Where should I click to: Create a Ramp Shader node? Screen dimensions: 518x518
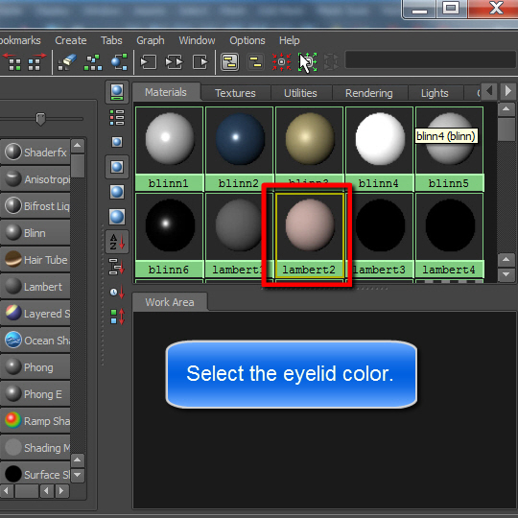click(35, 421)
